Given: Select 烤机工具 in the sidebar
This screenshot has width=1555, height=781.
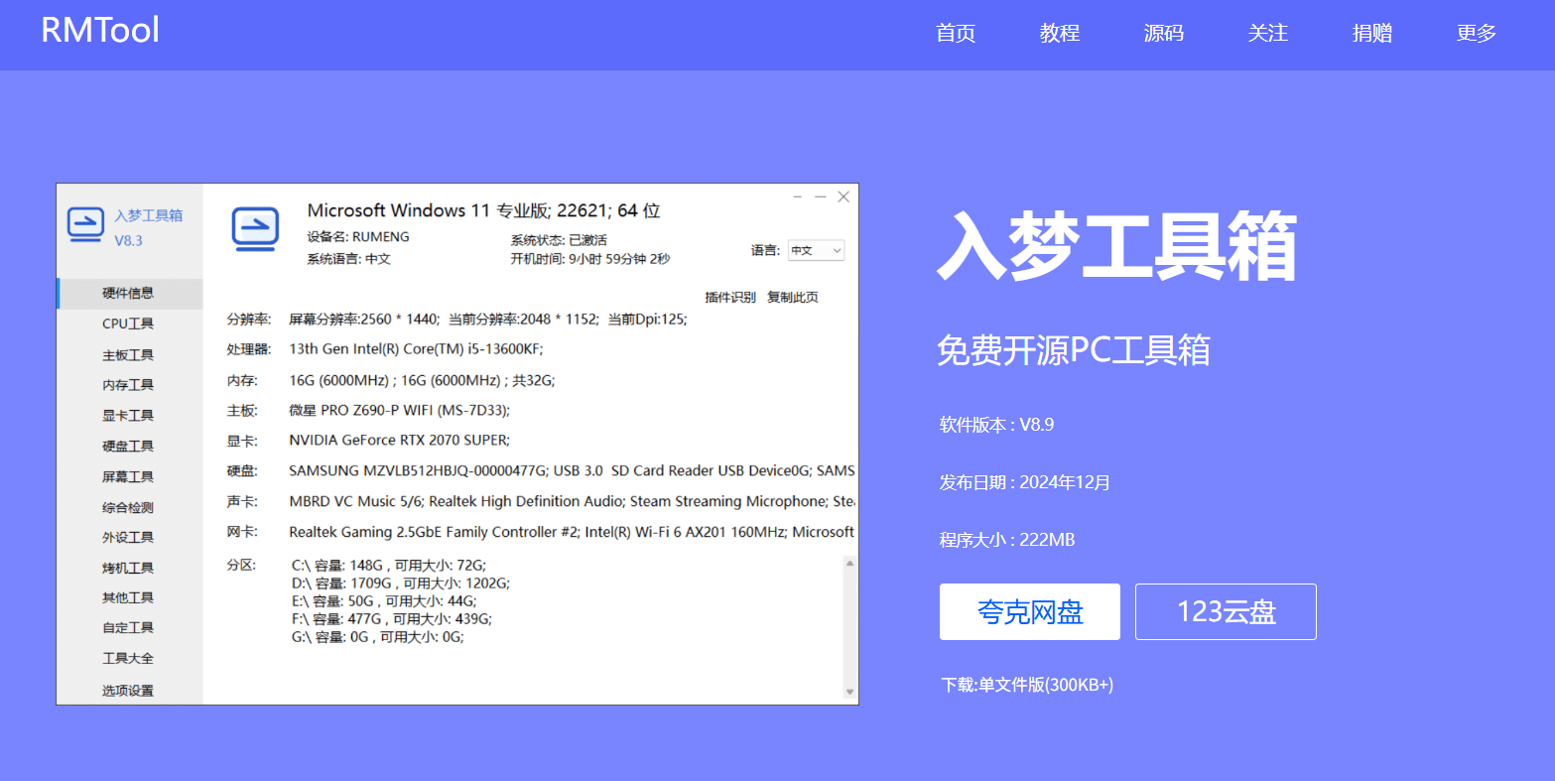Looking at the screenshot, I should (x=129, y=568).
